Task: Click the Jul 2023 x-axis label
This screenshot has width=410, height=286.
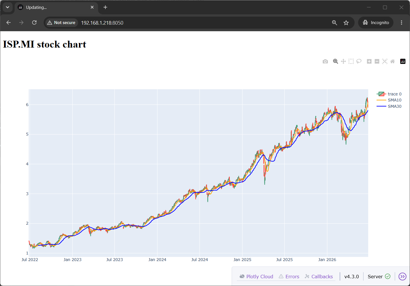Action: pyautogui.click(x=115, y=260)
